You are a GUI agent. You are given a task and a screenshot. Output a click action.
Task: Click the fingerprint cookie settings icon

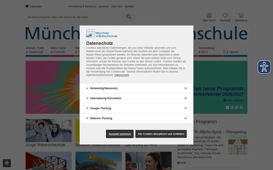7,163
